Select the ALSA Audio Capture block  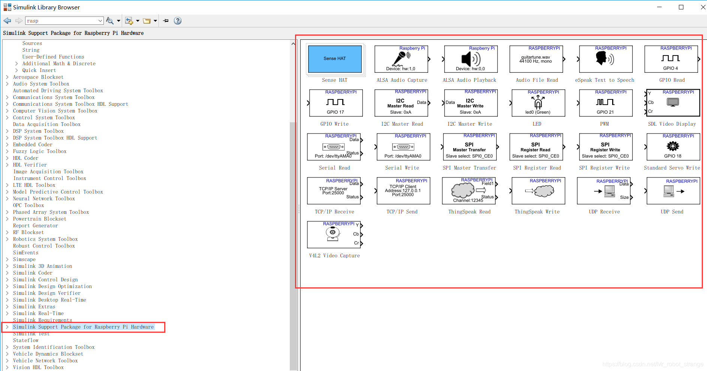402,59
